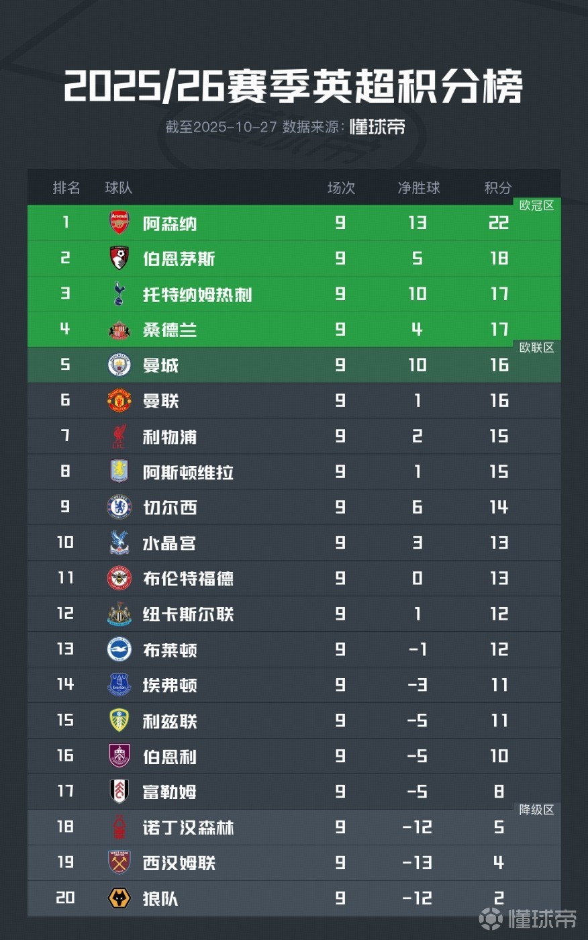This screenshot has height=940, width=588.
Task: Click the Arsenal club crest
Action: coord(119,223)
